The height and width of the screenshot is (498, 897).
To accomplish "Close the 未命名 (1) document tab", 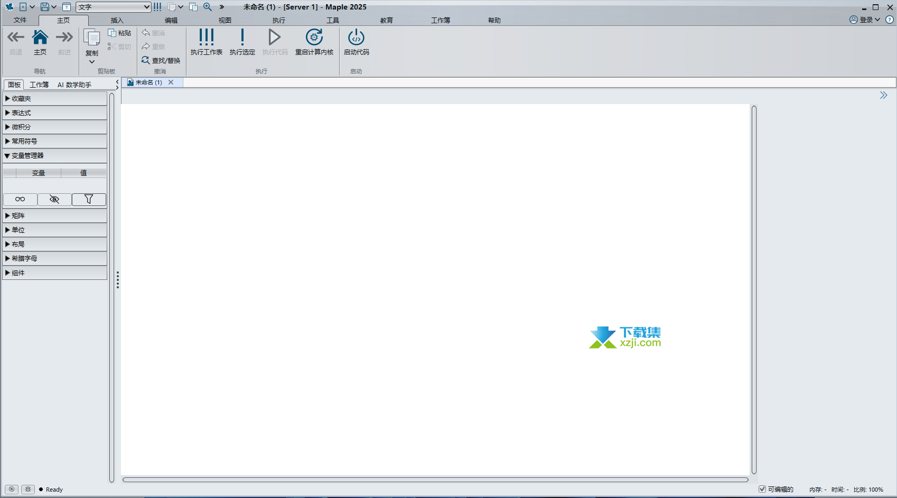I will point(171,82).
